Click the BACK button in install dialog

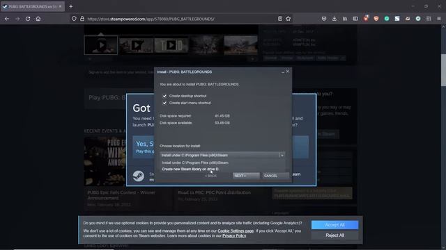[210, 176]
